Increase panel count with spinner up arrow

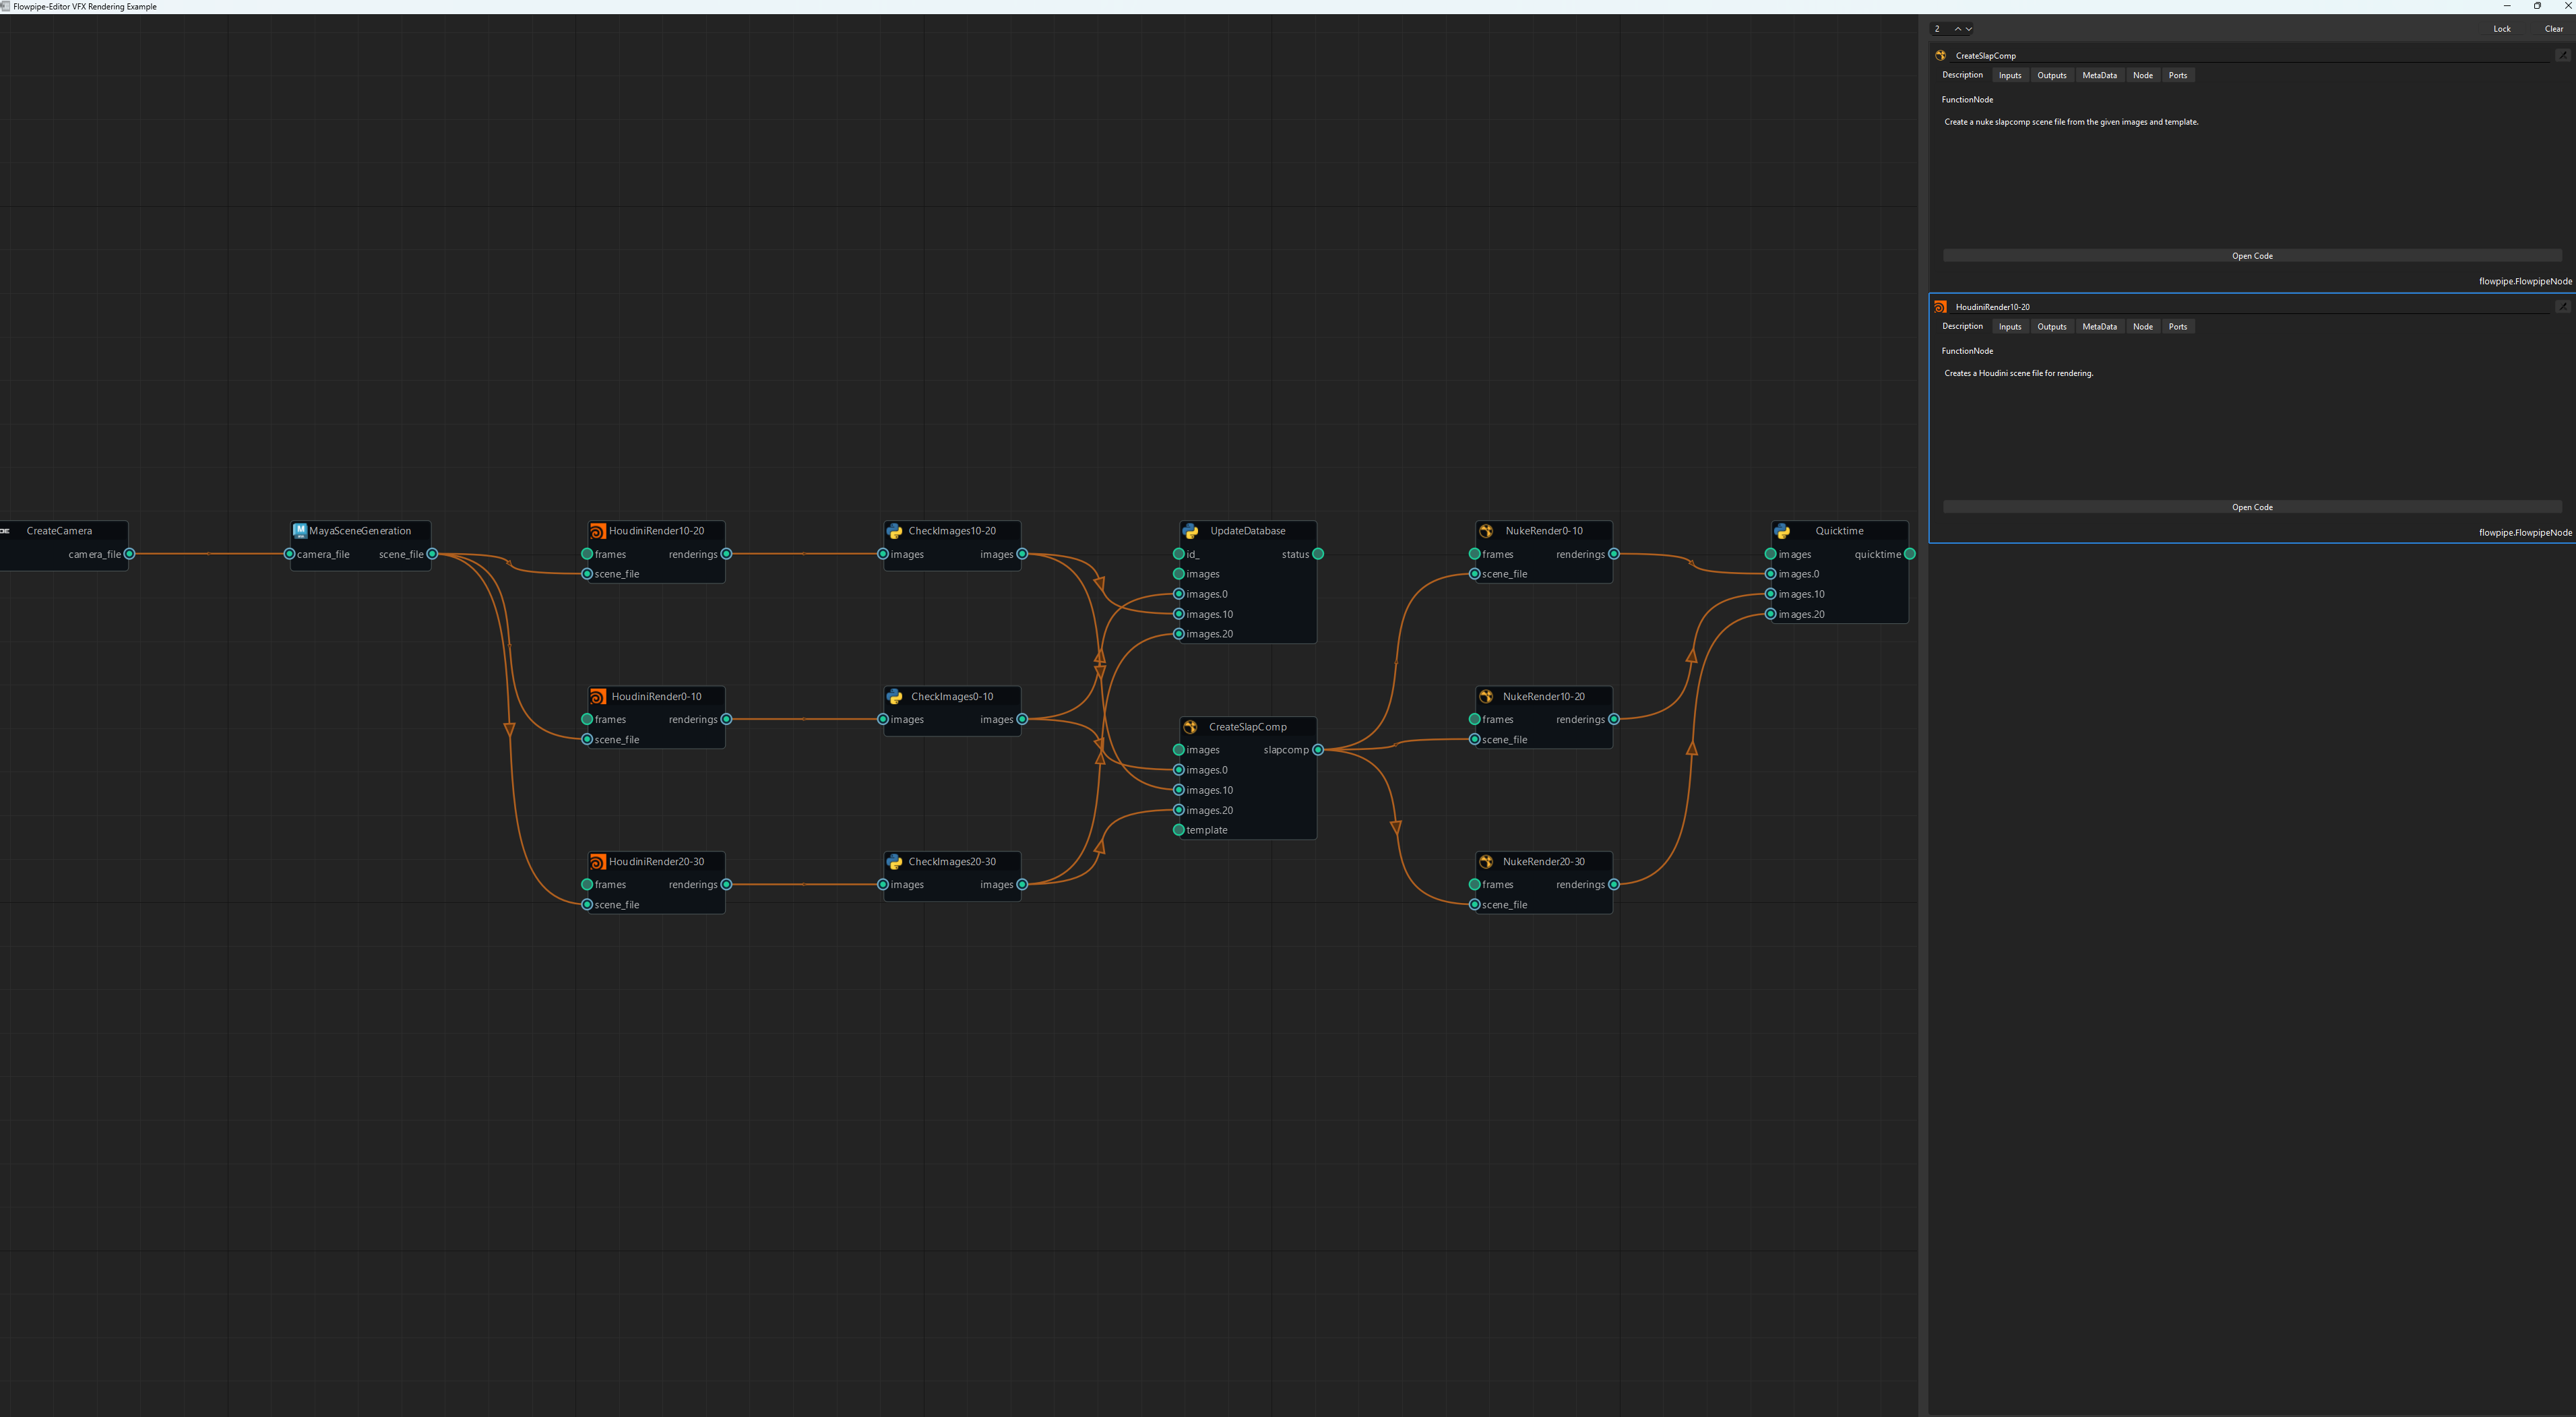coord(1958,29)
